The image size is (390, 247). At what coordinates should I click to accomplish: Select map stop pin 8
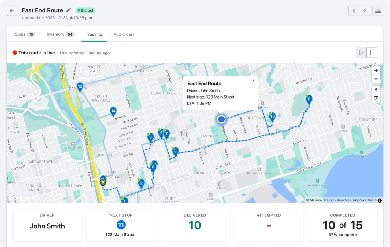(175, 152)
